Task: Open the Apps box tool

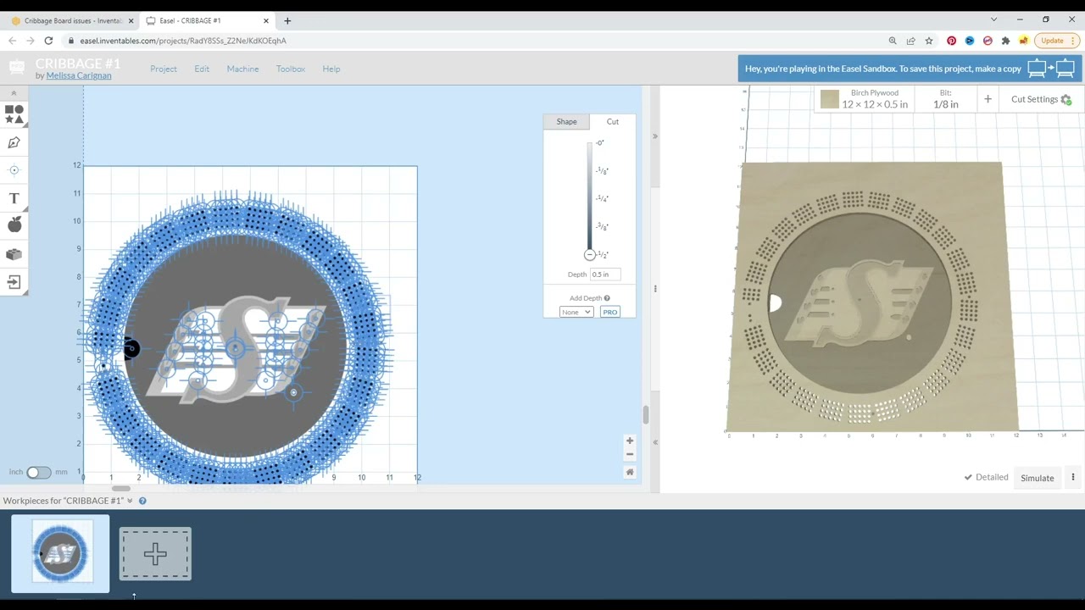Action: click(x=14, y=254)
